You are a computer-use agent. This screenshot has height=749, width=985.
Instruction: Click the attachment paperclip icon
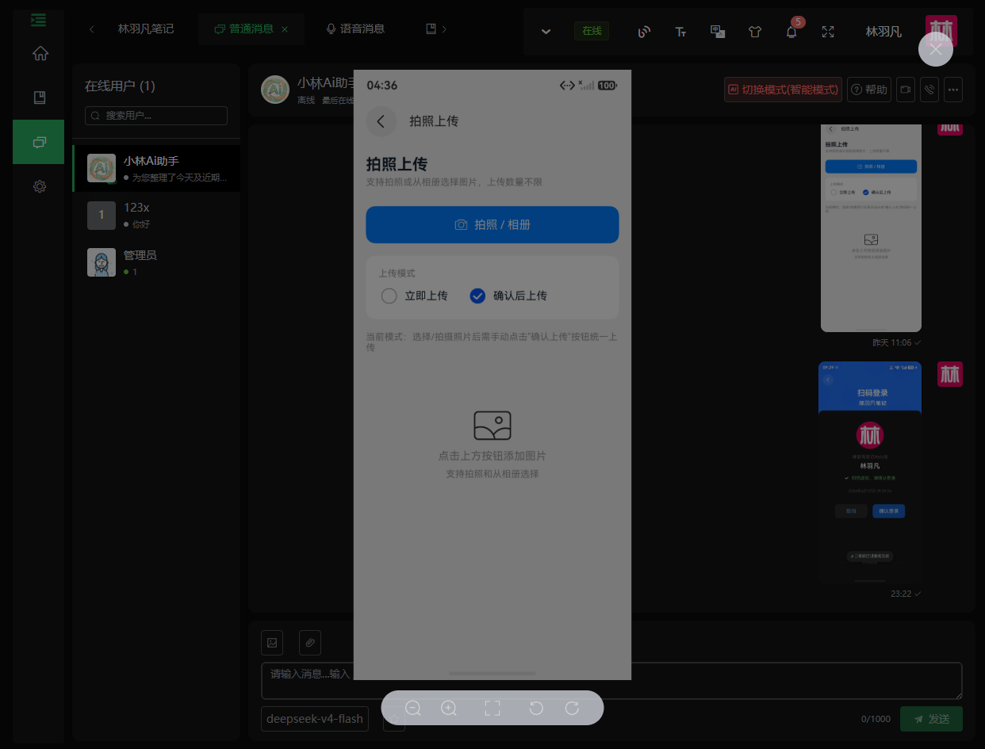coord(310,643)
